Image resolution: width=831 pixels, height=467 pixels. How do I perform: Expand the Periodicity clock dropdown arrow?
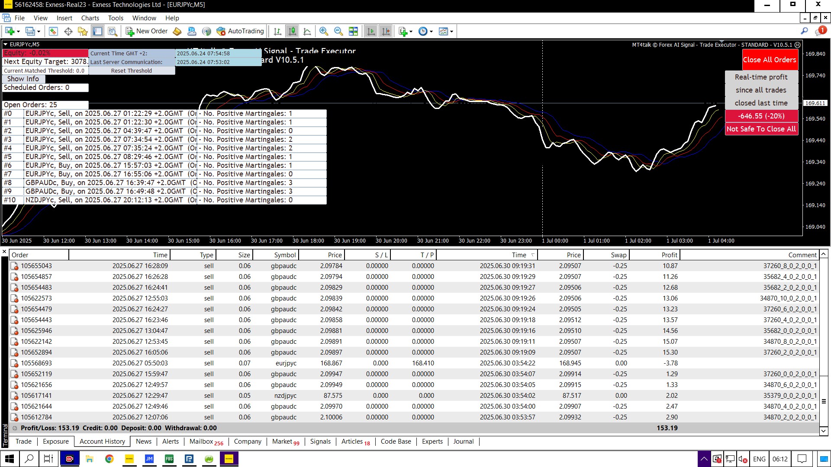[x=431, y=32]
